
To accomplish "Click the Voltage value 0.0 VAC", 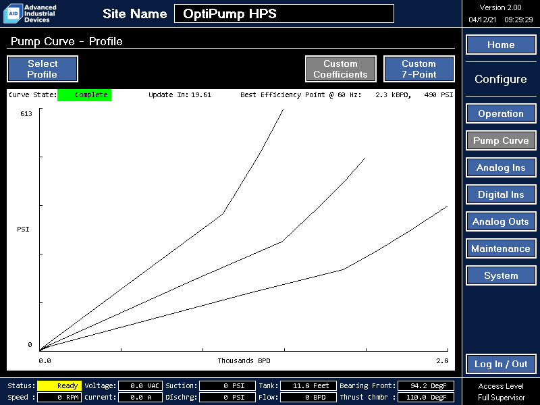I will click(140, 385).
